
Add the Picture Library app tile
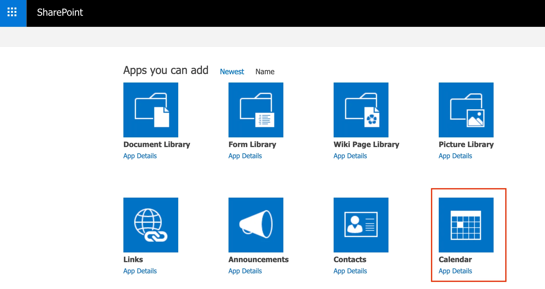point(466,110)
